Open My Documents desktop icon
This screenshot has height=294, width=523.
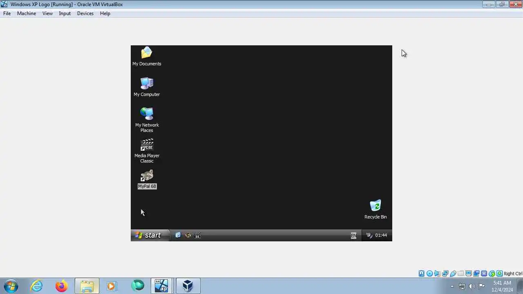[x=147, y=56]
